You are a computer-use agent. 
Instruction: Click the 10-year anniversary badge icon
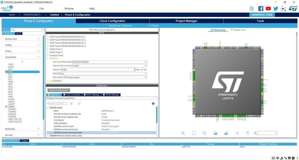pyautogui.click(x=252, y=9)
